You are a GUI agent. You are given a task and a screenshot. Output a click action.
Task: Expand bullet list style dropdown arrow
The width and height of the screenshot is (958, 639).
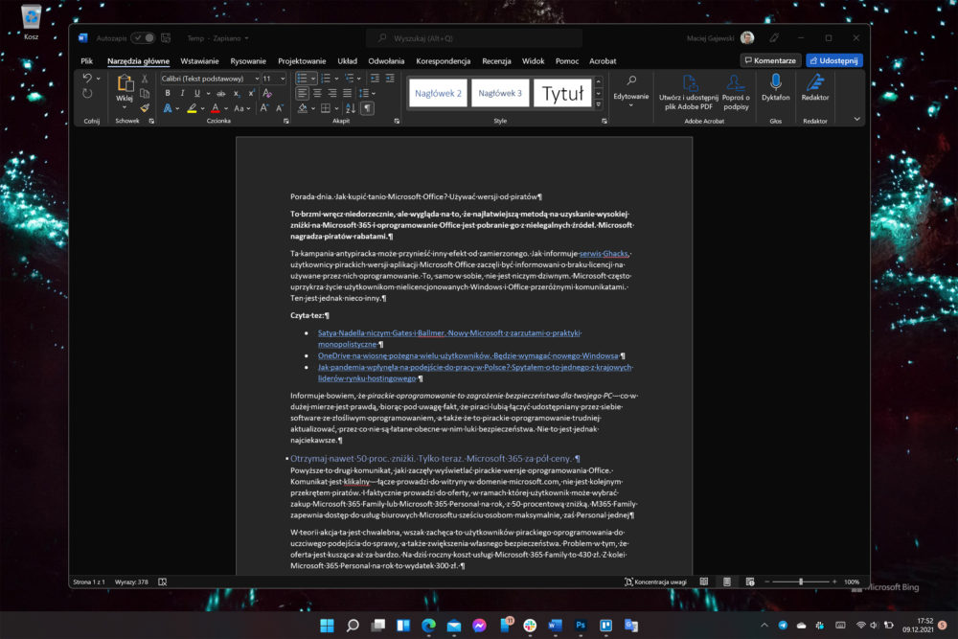coord(313,79)
